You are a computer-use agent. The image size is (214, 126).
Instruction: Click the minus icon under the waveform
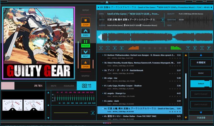(108, 48)
